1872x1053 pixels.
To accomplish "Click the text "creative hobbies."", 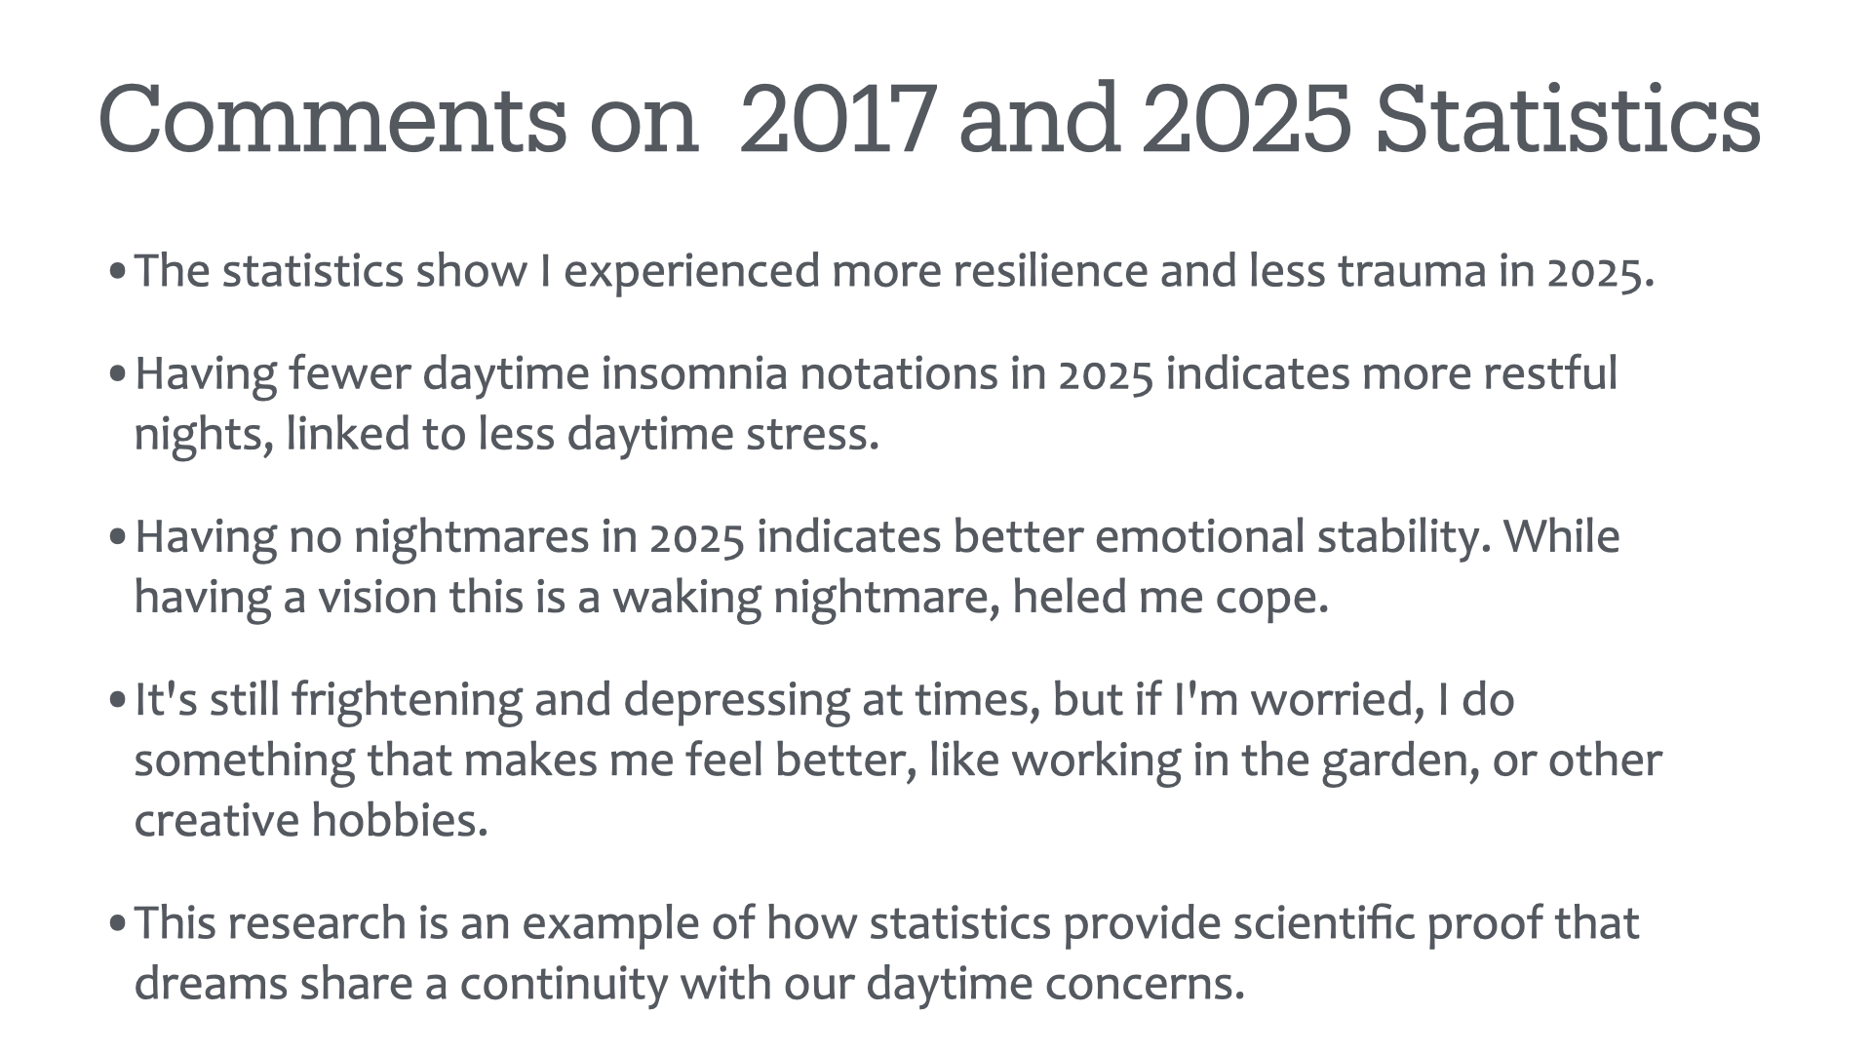I will (311, 820).
